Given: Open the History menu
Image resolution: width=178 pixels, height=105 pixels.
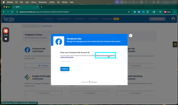Looking at the screenshot, I should [x=34, y=2].
